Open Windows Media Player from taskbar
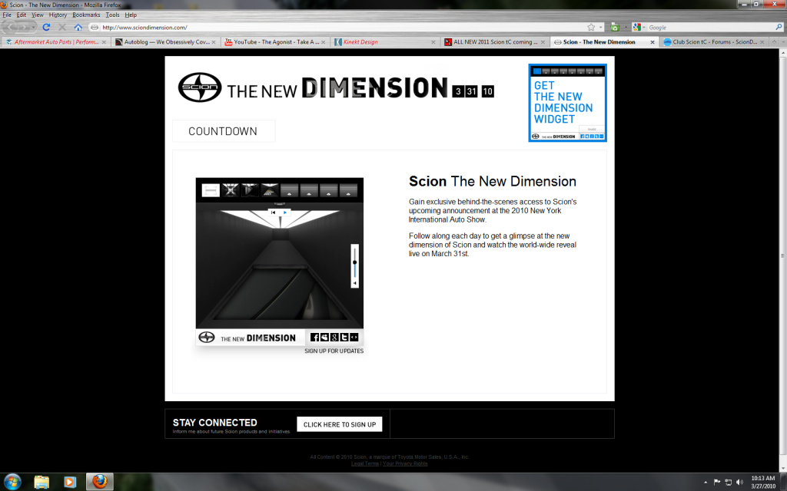This screenshot has width=787, height=491. [x=70, y=482]
